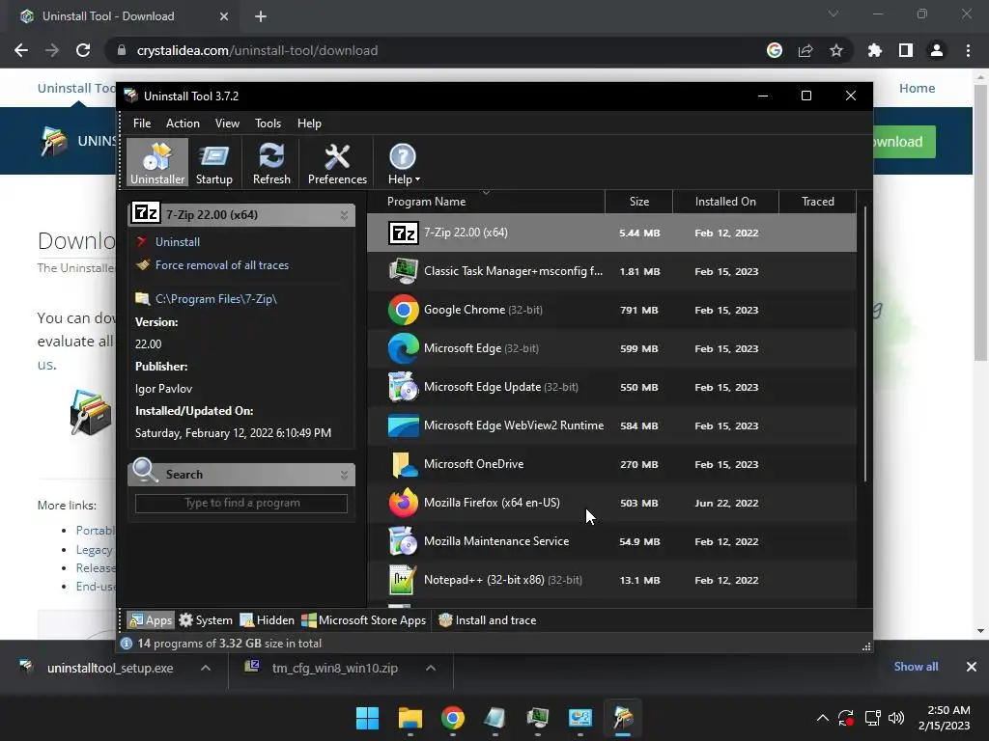The width and height of the screenshot is (989, 741).
Task: Reload the page in Chrome
Action: [x=83, y=50]
